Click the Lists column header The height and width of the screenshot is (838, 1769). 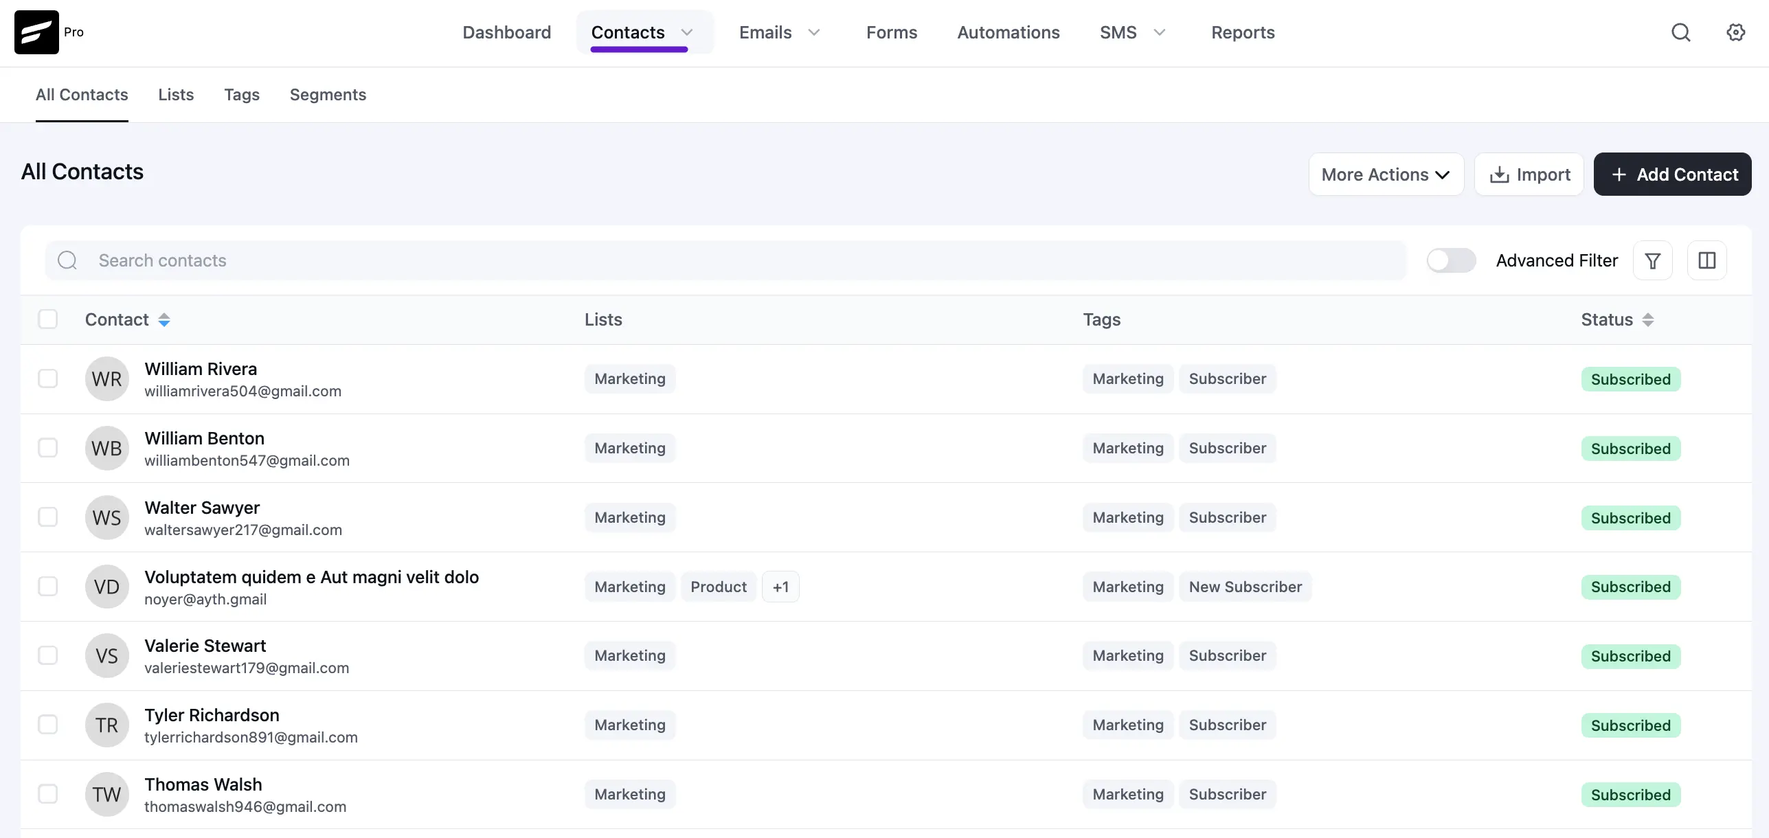603,319
